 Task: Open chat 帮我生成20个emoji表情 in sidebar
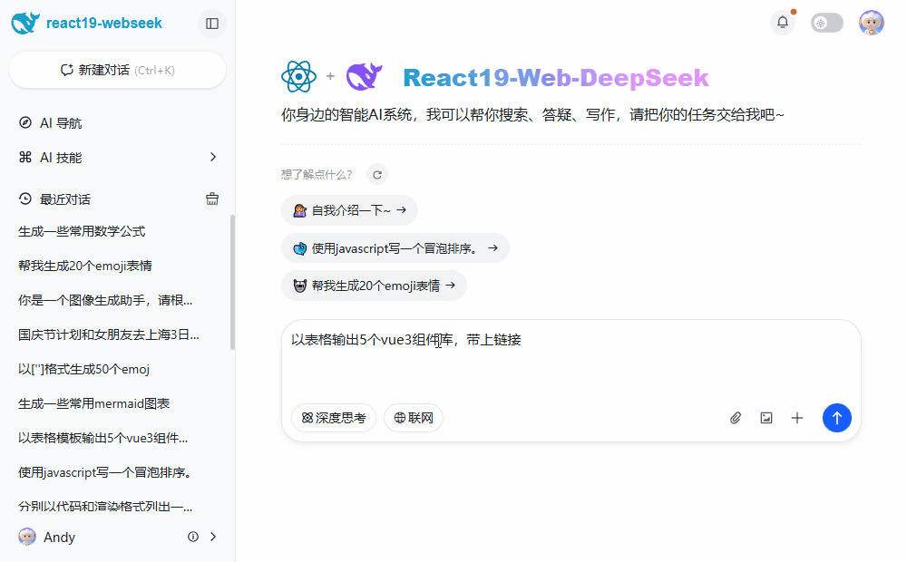click(x=85, y=266)
